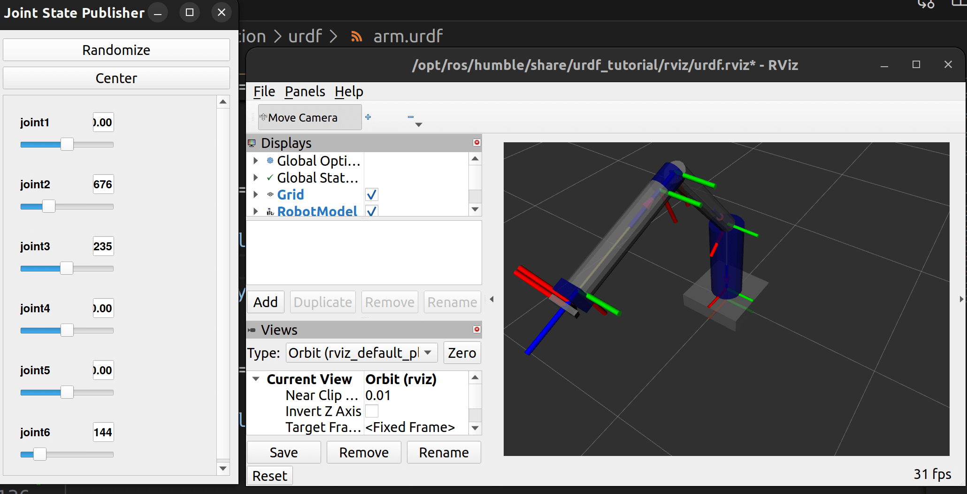This screenshot has height=494, width=967.
Task: Open the Panels menu
Action: [305, 92]
